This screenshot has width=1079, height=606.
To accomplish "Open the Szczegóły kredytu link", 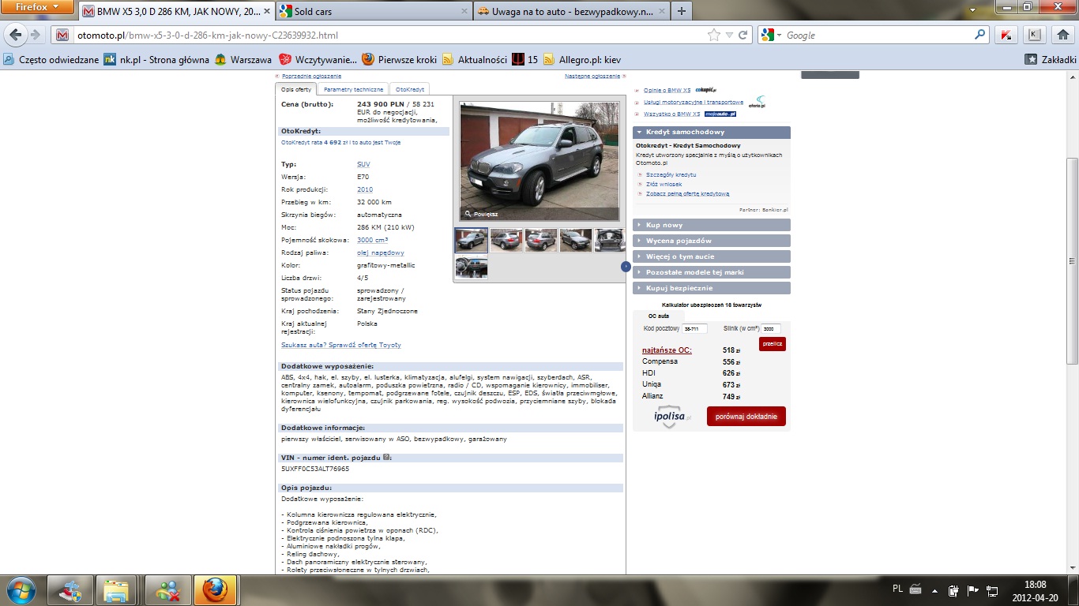I will point(671,174).
